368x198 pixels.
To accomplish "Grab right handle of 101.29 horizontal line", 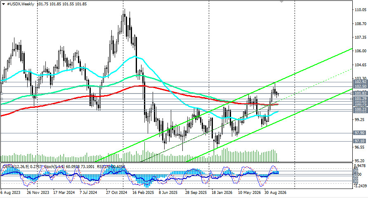I will (351, 99).
